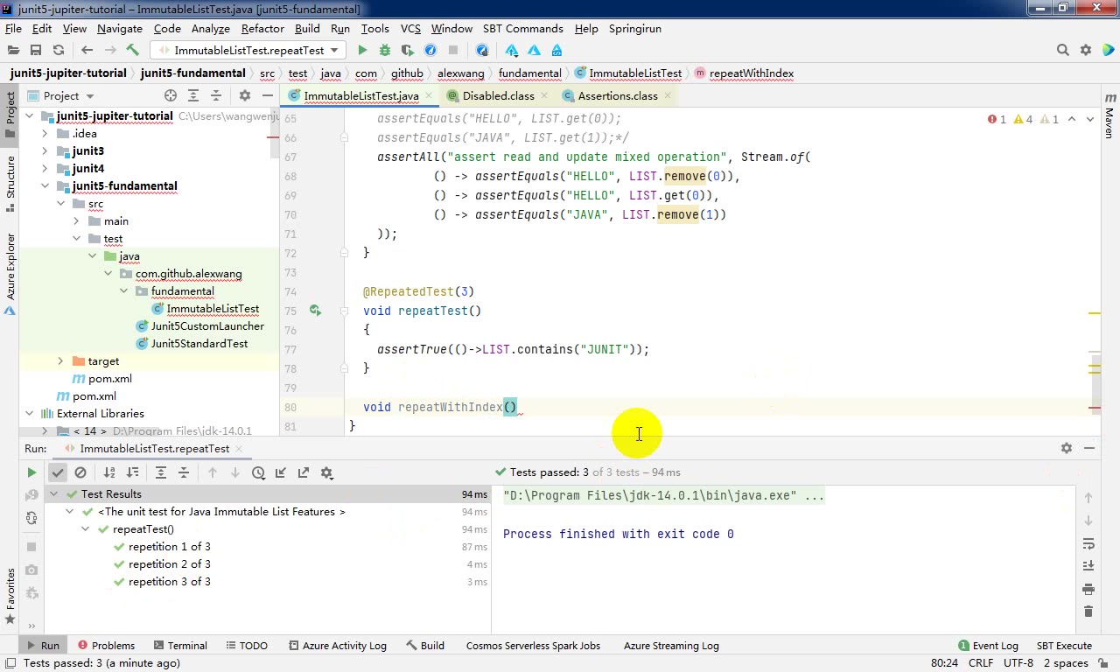This screenshot has width=1120, height=672.
Task: Print console output with printer icon
Action: tap(1088, 589)
